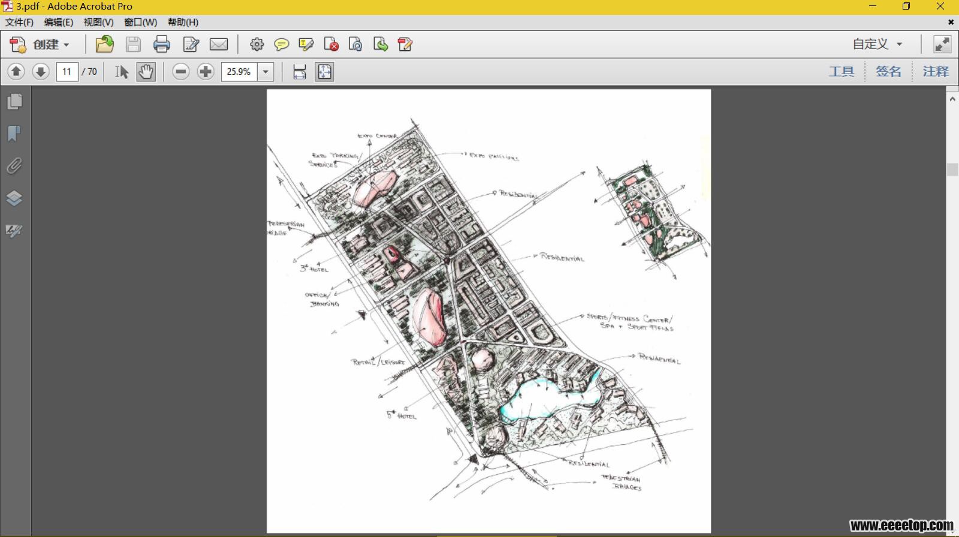The height and width of the screenshot is (537, 959).
Task: Show the attachments paperclip panel
Action: coord(14,165)
